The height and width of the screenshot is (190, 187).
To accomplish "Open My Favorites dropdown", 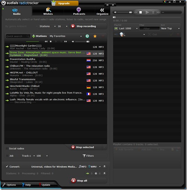I will 66,36.
